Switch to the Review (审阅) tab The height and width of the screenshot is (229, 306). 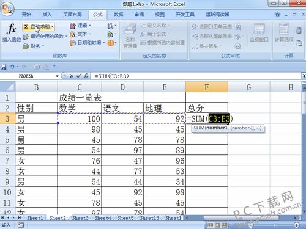click(139, 15)
